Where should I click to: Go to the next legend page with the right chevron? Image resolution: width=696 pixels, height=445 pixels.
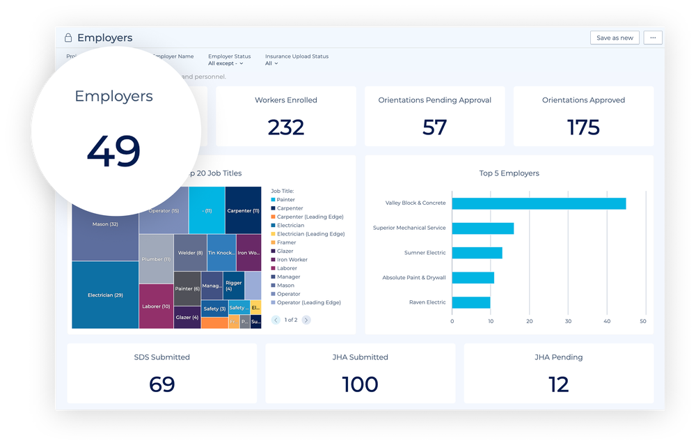[306, 320]
